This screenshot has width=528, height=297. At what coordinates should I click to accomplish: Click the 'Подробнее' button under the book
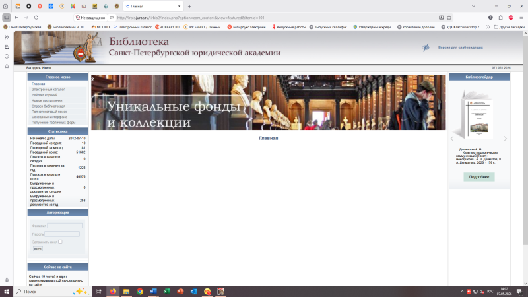coord(479,177)
